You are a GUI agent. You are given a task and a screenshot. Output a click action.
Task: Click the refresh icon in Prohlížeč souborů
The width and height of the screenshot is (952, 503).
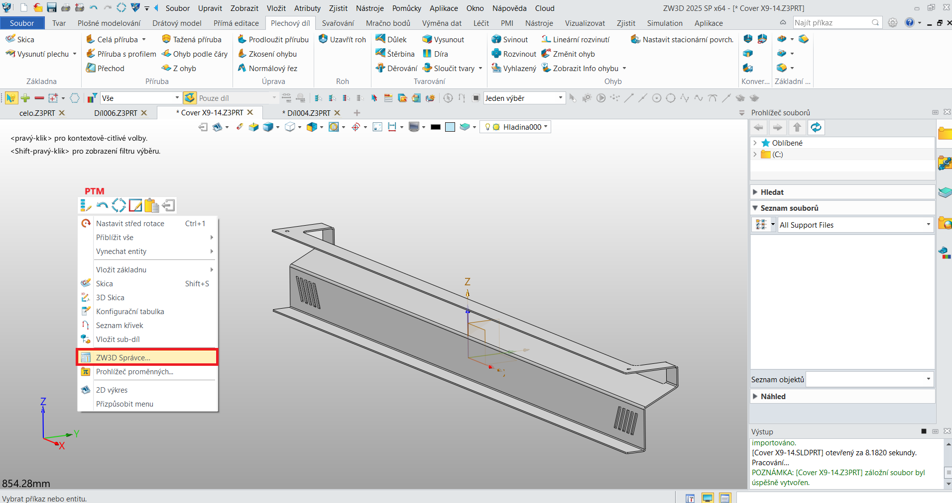coord(816,128)
